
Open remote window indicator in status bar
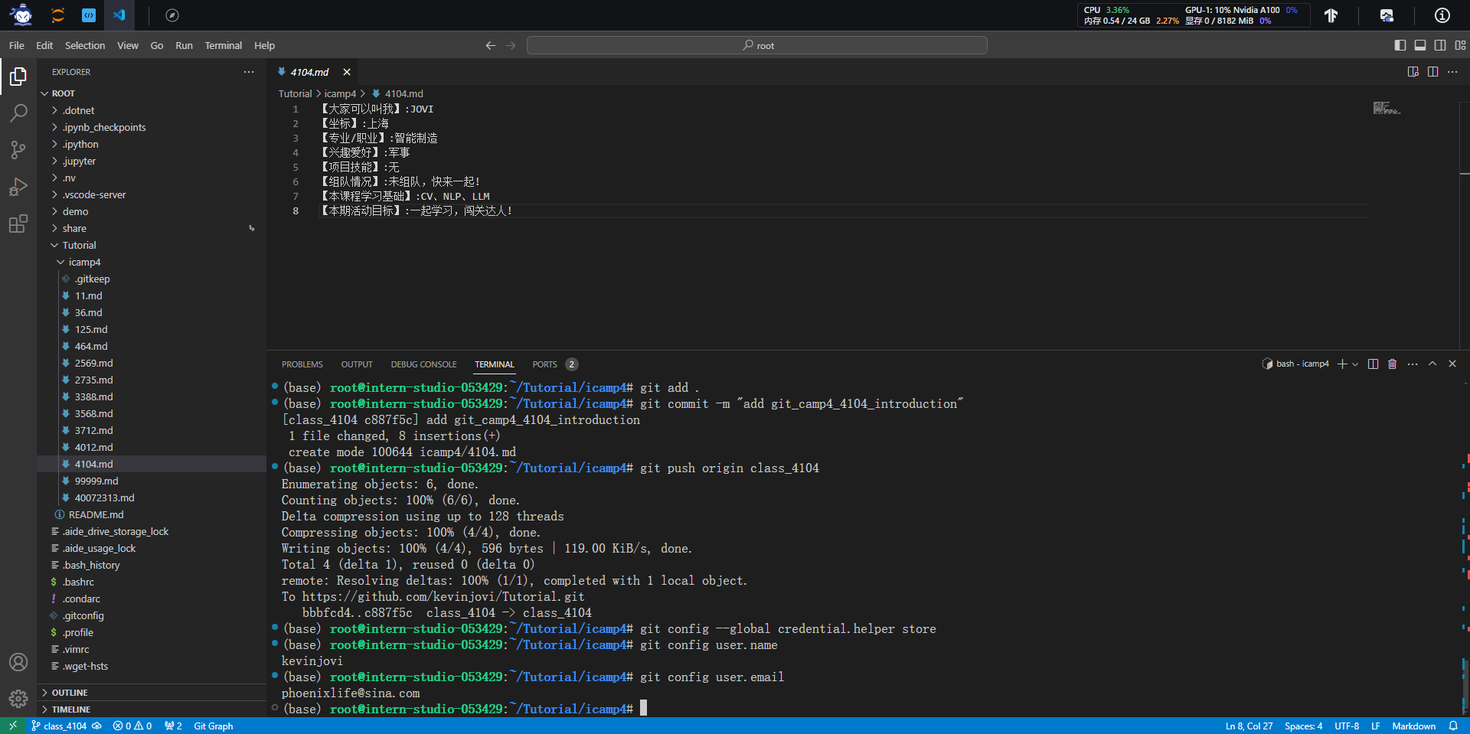(12, 726)
